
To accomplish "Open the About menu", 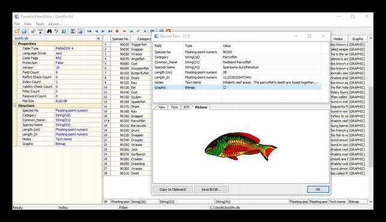I will coord(55,24).
